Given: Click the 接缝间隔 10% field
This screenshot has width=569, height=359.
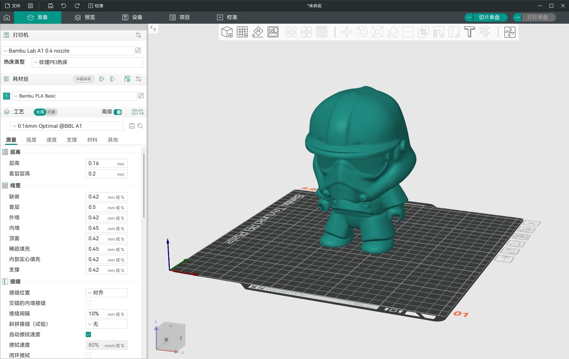Looking at the screenshot, I should (x=107, y=314).
